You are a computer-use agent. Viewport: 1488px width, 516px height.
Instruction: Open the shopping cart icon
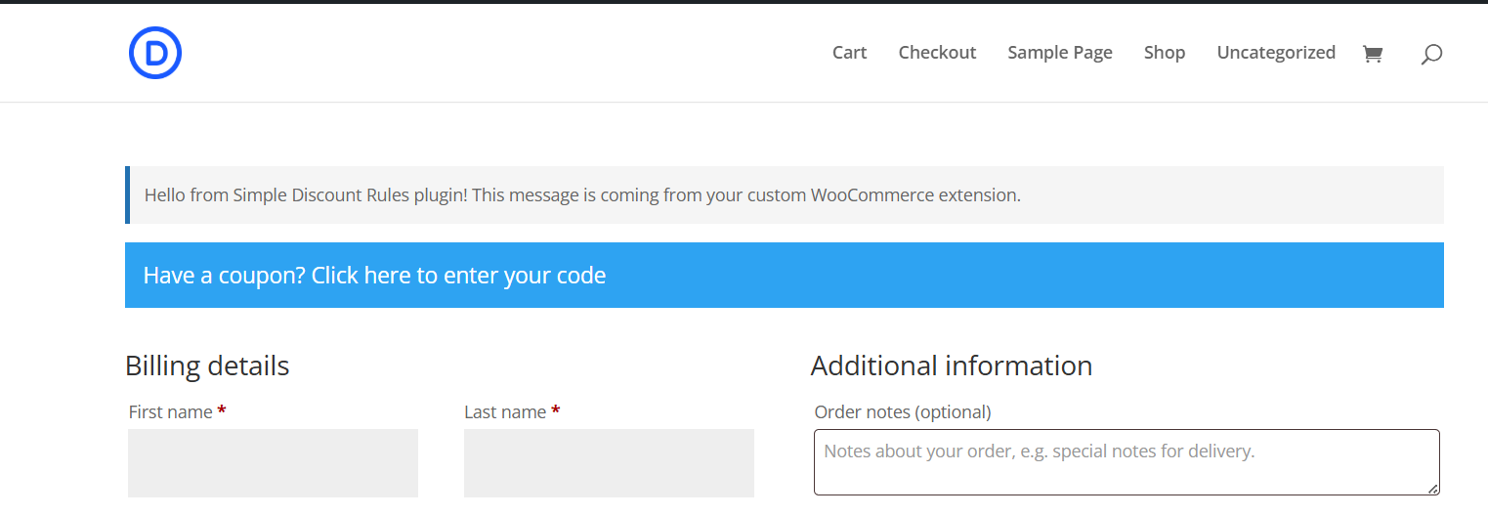[x=1373, y=54]
